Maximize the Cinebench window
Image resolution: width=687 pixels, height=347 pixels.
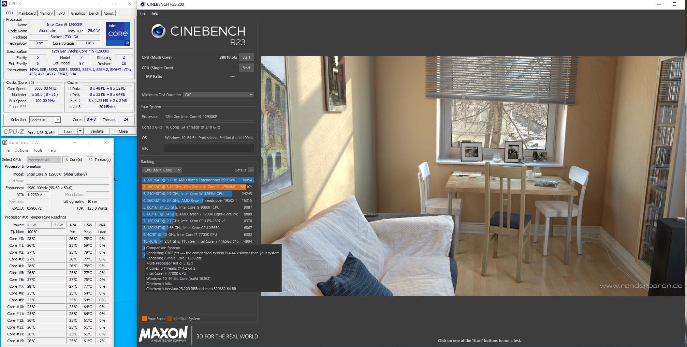tap(674, 4)
